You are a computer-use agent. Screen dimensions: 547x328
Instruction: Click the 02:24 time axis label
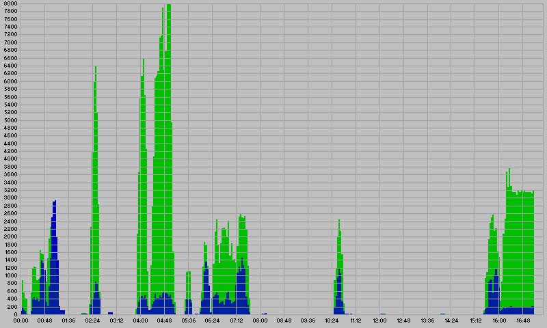(x=92, y=320)
